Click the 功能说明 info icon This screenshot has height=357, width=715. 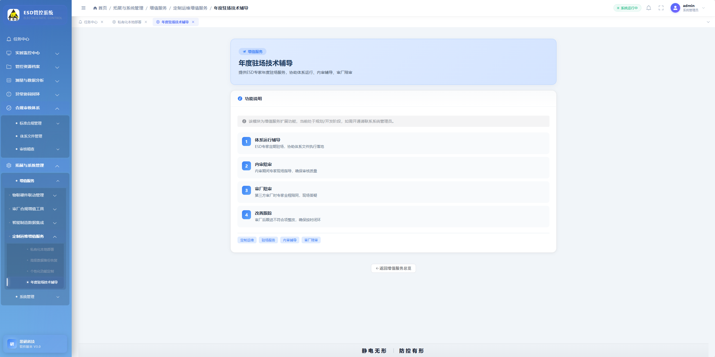click(240, 99)
